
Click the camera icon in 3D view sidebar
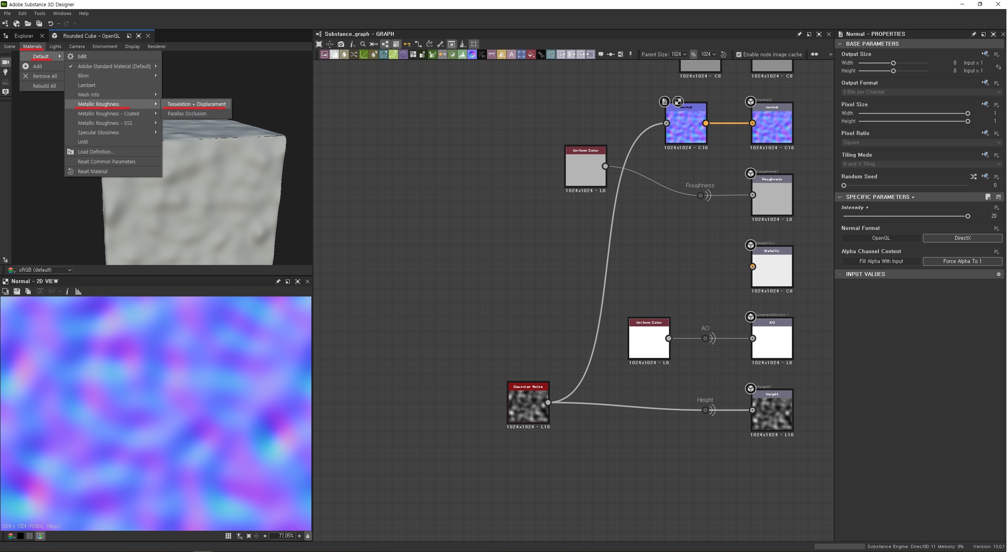tap(6, 62)
